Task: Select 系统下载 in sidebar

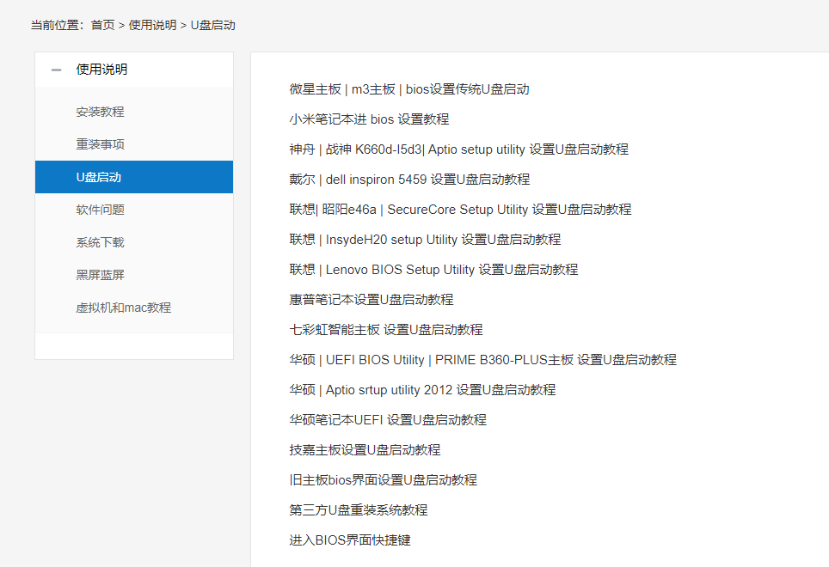Action: coord(100,243)
